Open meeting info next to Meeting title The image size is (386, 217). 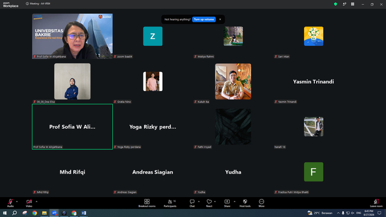pyautogui.click(x=27, y=4)
